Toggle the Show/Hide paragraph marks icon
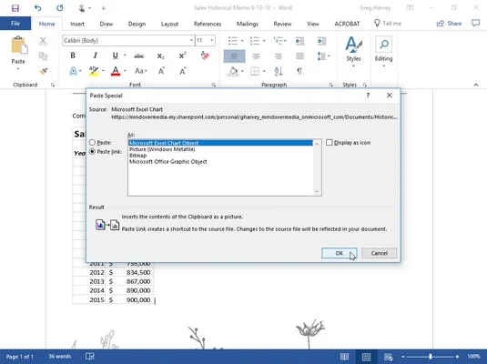Viewport: 487px width, 364px height. pos(299,71)
